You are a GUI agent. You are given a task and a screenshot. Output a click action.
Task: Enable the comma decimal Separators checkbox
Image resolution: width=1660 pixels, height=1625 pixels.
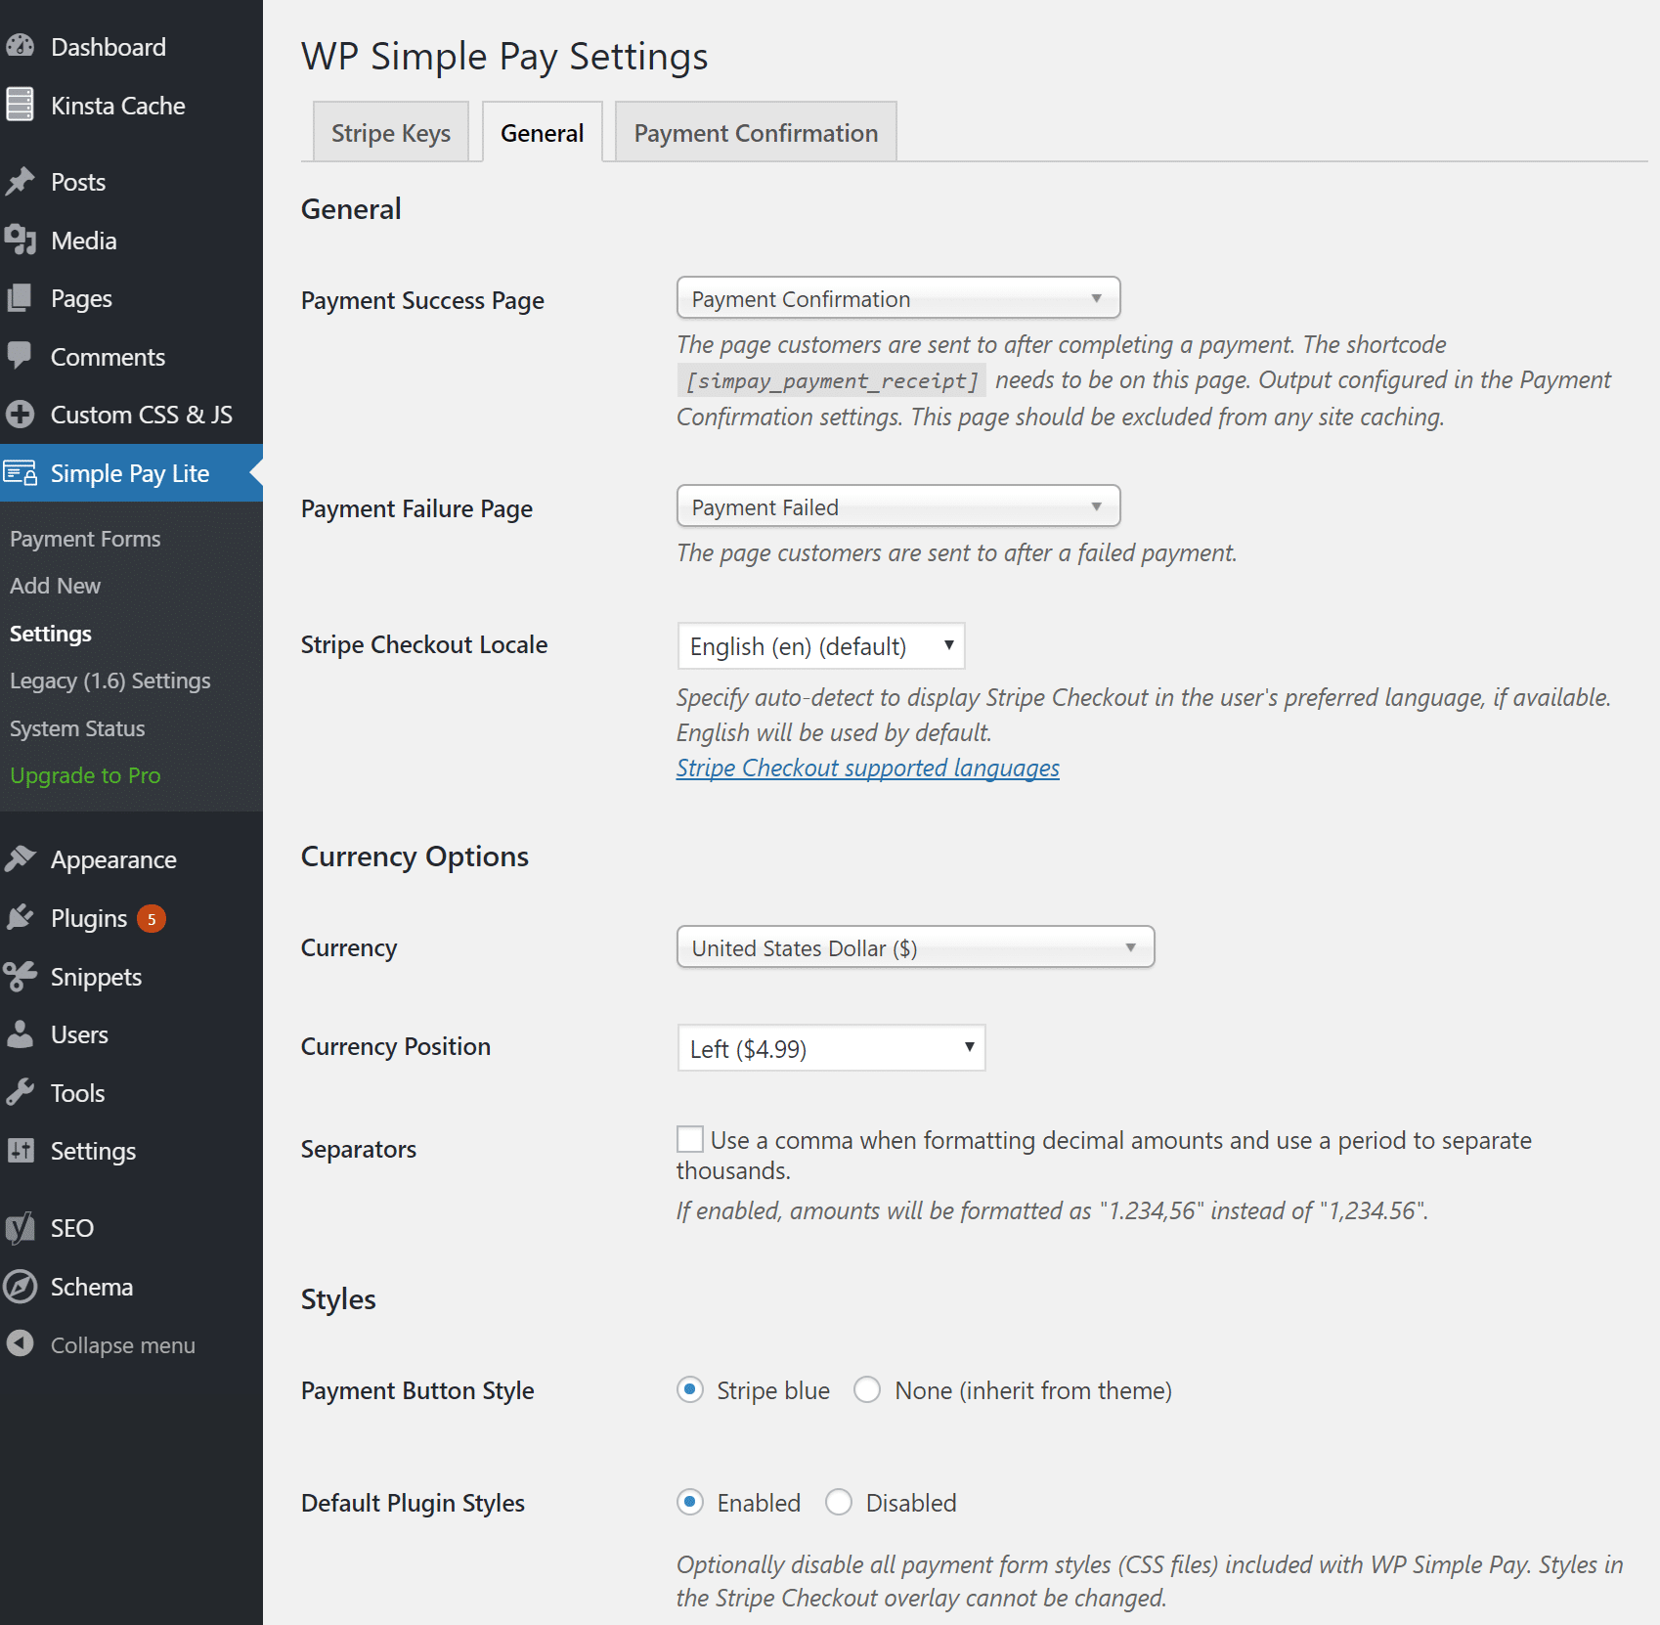pos(690,1138)
